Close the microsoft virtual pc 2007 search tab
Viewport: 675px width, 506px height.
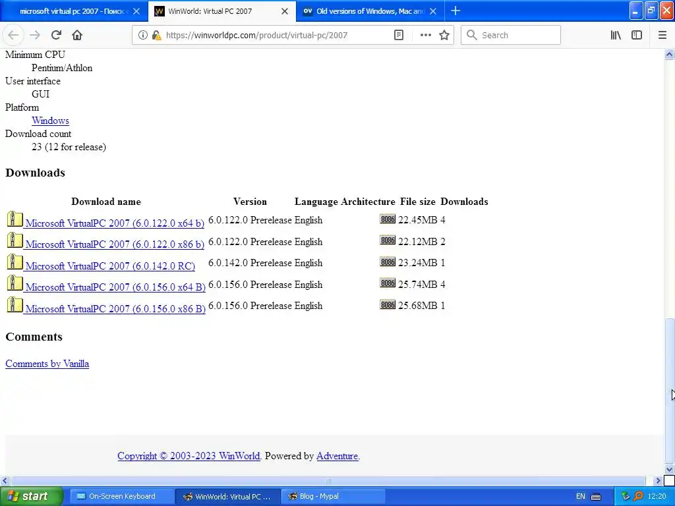coord(136,11)
